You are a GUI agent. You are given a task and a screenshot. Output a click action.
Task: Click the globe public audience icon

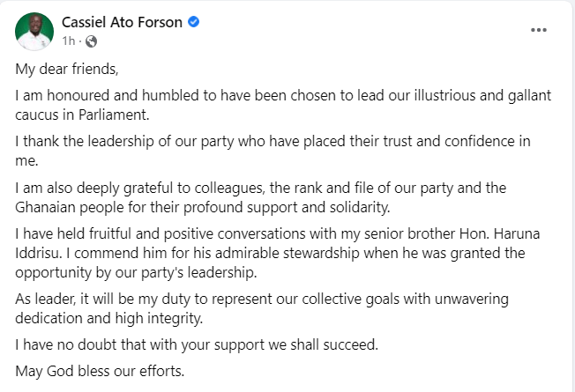(x=92, y=41)
